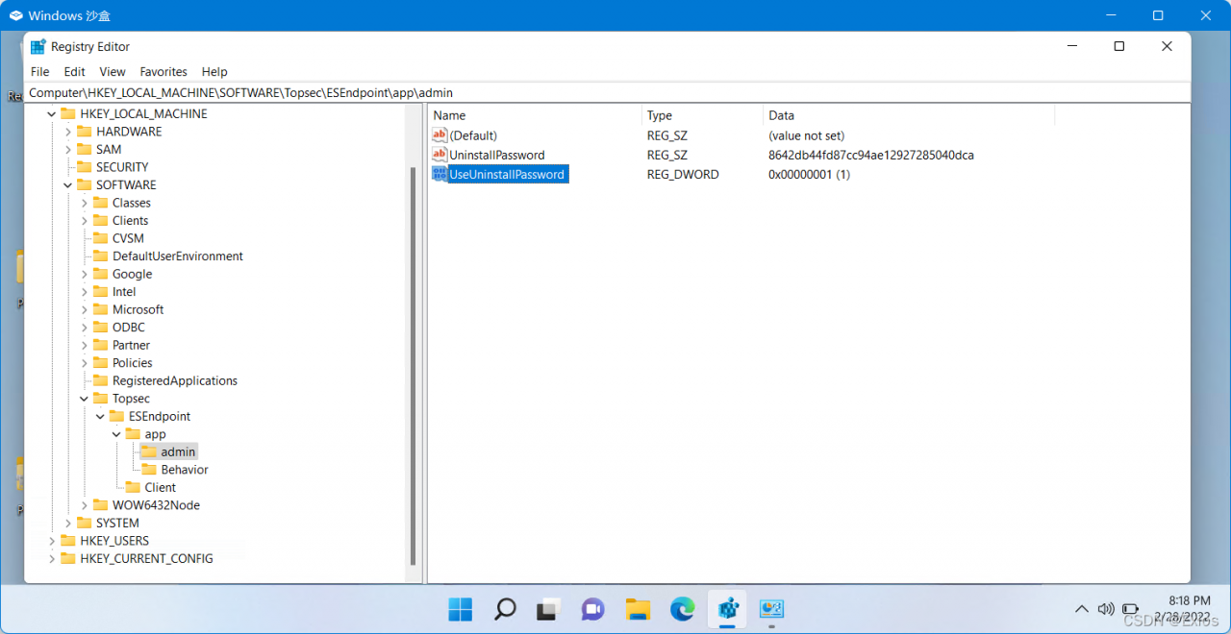Click the volume icon in system tray

1106,609
